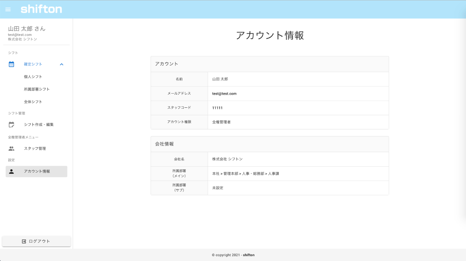Viewport: 466px width, 261px height.
Task: Open 所属部署シフト in the sidebar
Action: tap(37, 89)
